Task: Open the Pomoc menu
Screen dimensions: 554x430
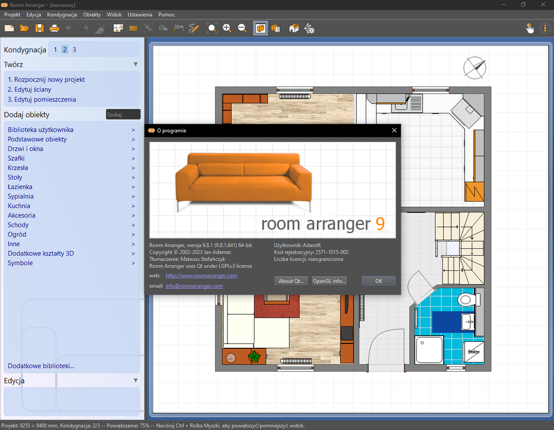Action: click(166, 15)
